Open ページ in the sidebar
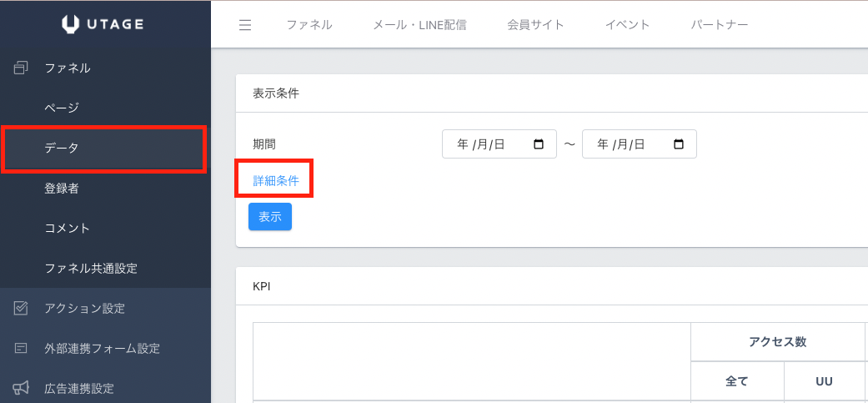 point(62,108)
